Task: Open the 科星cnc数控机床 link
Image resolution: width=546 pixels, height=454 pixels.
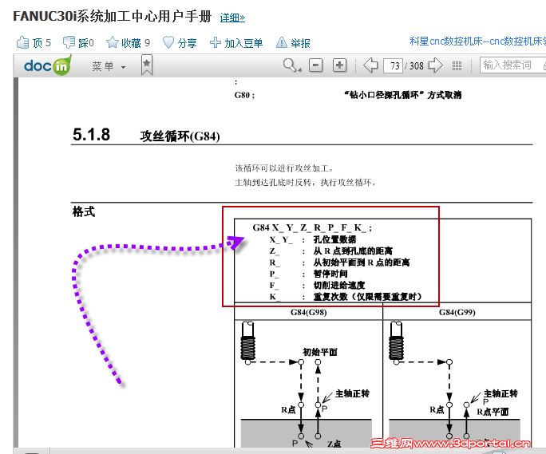Action: (477, 41)
